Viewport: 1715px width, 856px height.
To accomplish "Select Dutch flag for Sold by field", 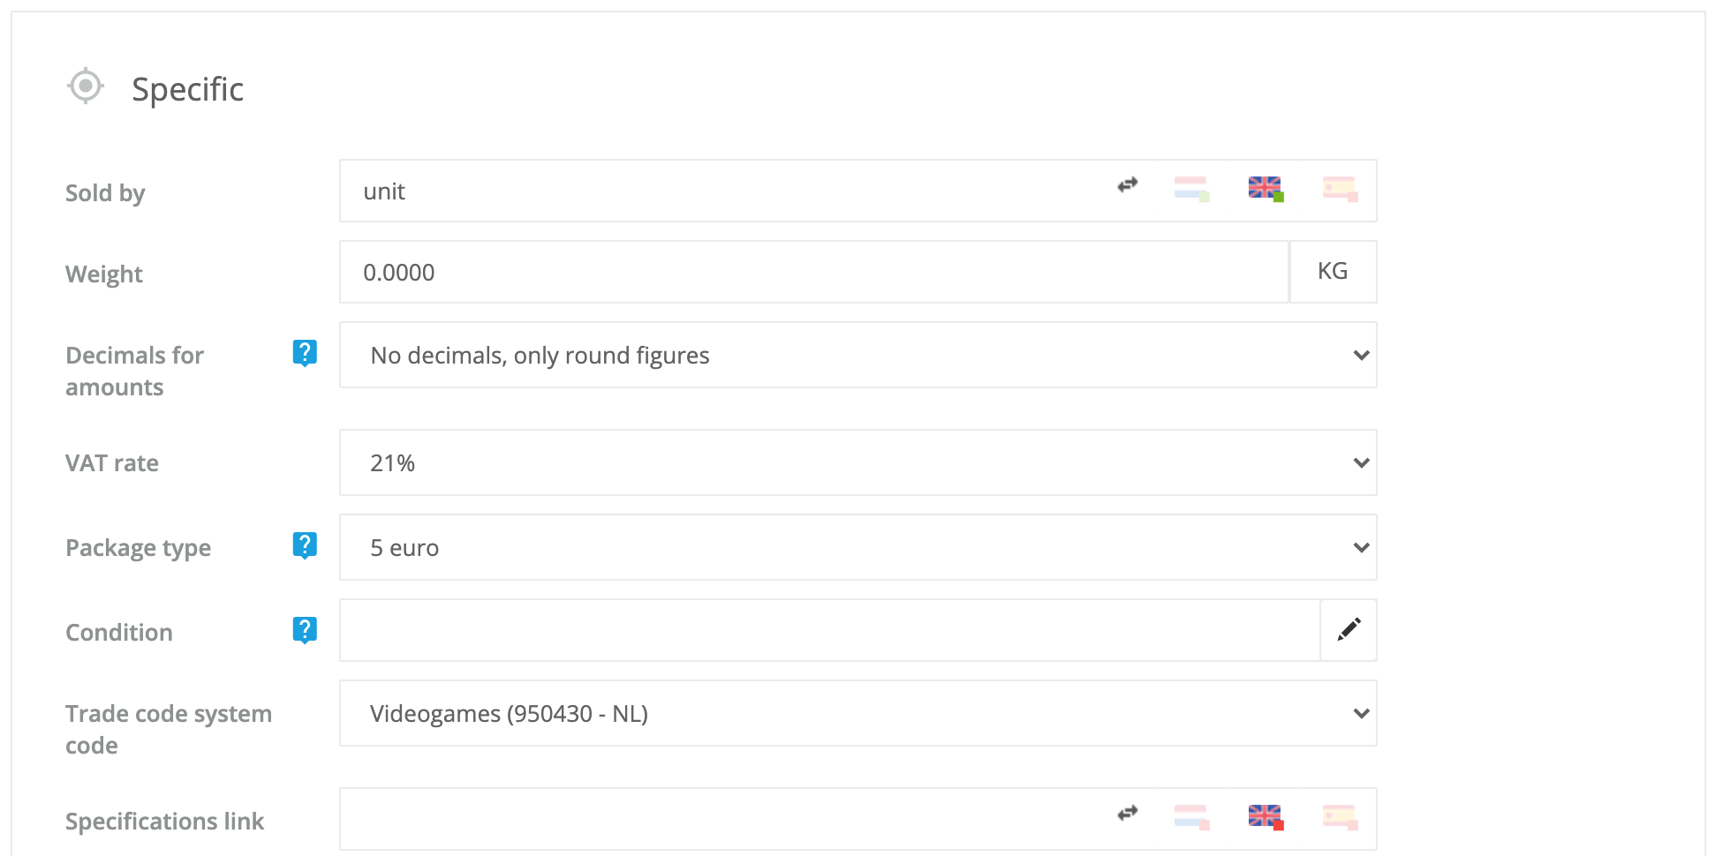I will 1191,189.
